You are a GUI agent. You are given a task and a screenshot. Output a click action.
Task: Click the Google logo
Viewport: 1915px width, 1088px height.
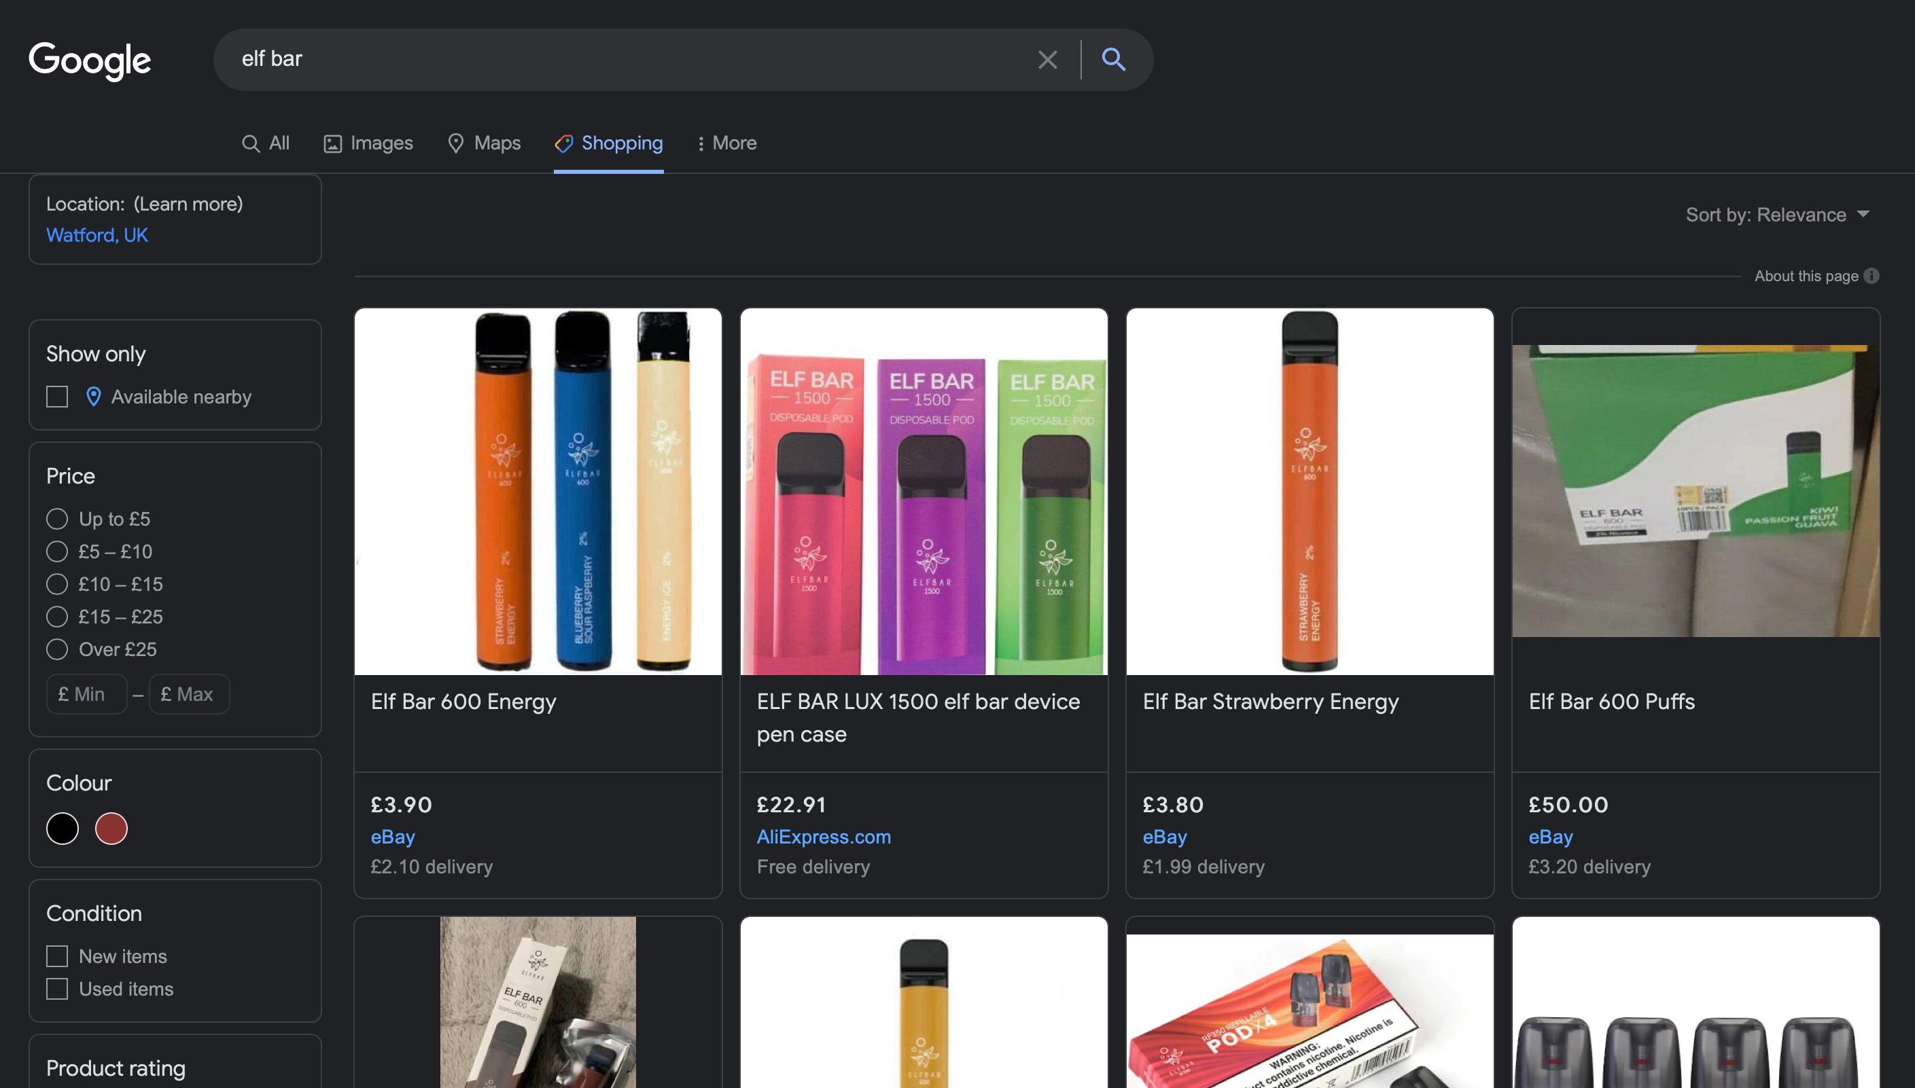pos(90,60)
